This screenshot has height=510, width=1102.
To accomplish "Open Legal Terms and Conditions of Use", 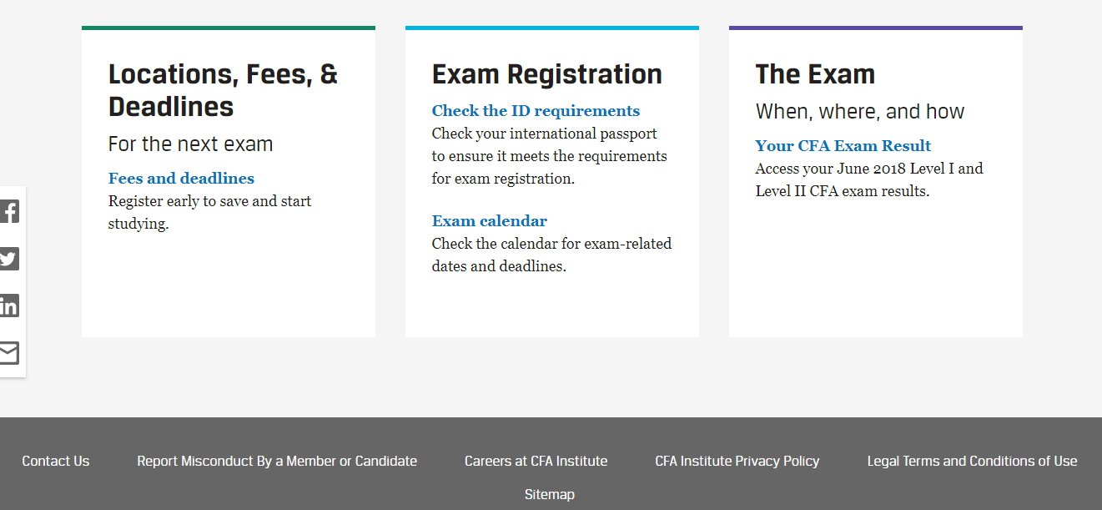I will pos(972,461).
